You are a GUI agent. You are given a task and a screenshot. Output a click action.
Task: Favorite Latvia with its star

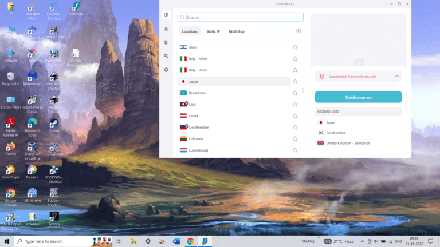pos(295,116)
